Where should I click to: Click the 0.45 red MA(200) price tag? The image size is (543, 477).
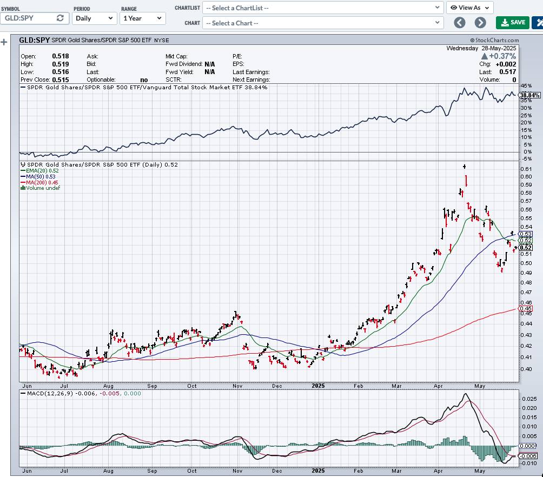tap(526, 308)
